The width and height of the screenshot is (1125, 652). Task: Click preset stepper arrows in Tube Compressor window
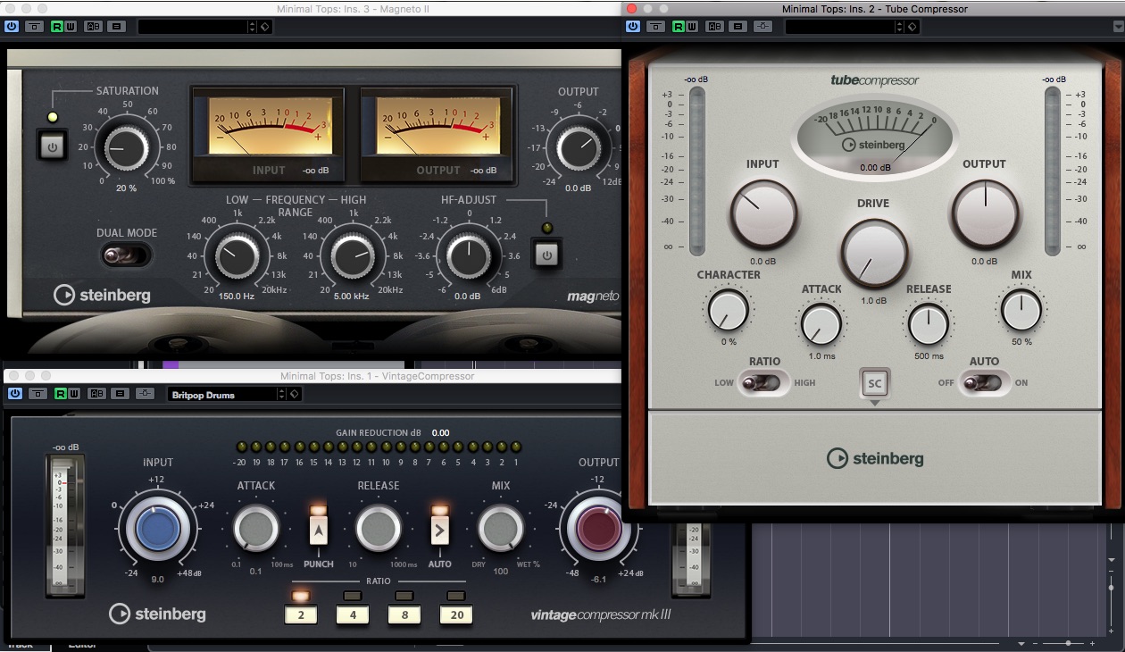pos(900,27)
